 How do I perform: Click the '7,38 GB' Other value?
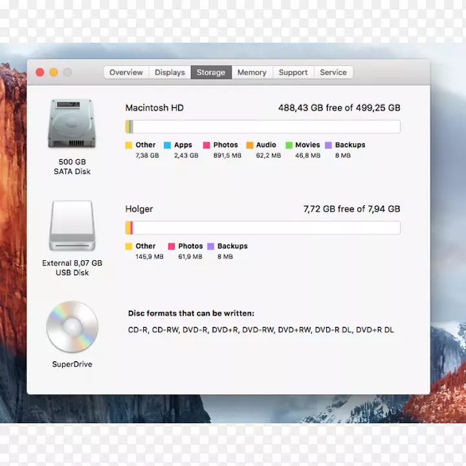pyautogui.click(x=147, y=155)
